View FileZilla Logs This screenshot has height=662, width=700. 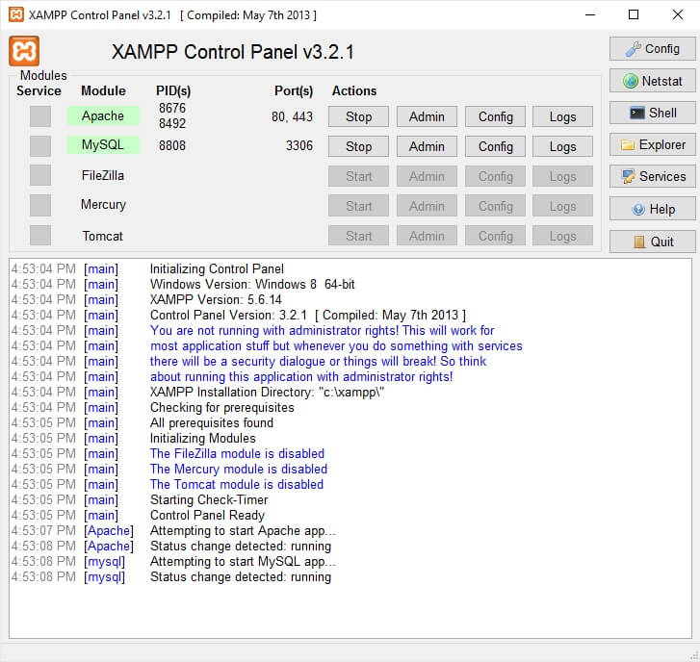click(x=562, y=176)
